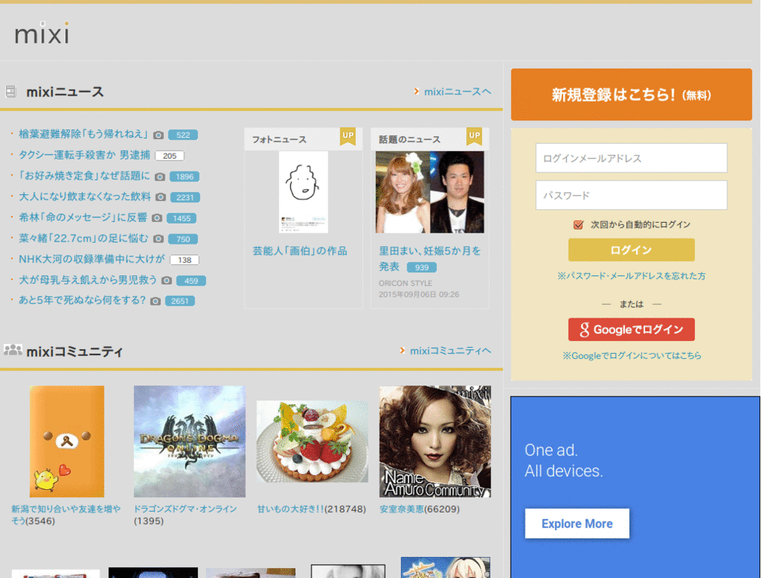Click the 話題のニュース couple photo thumbnail

(429, 192)
